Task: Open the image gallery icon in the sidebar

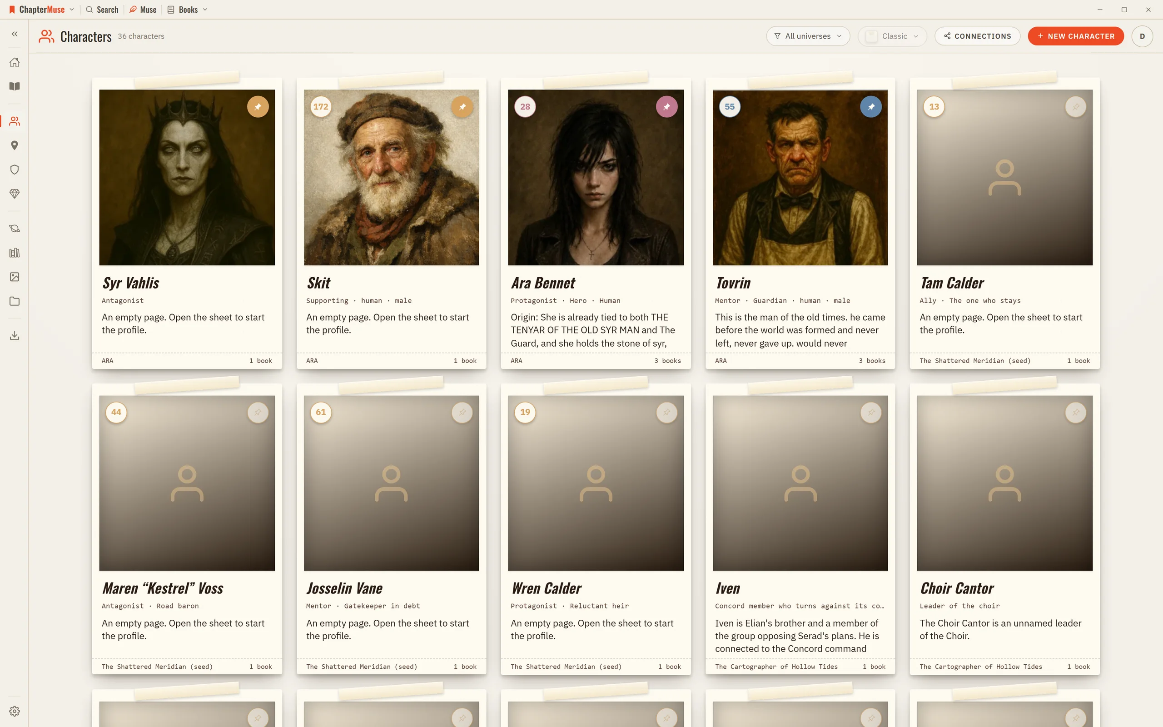Action: (x=15, y=277)
